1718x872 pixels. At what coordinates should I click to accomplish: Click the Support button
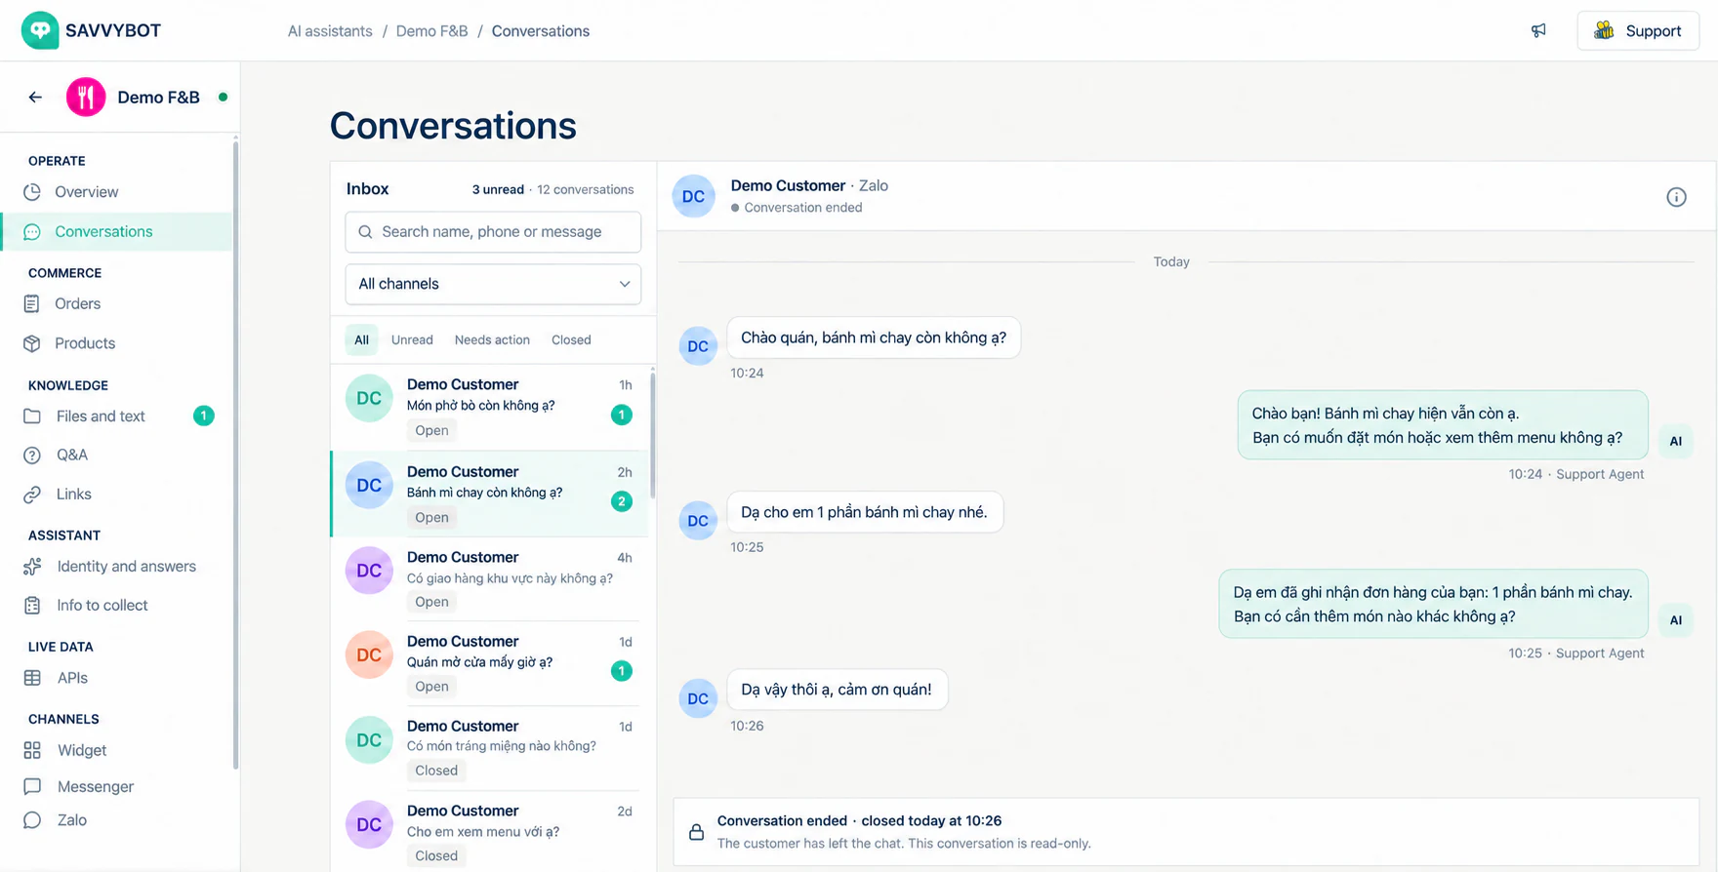(x=1638, y=31)
